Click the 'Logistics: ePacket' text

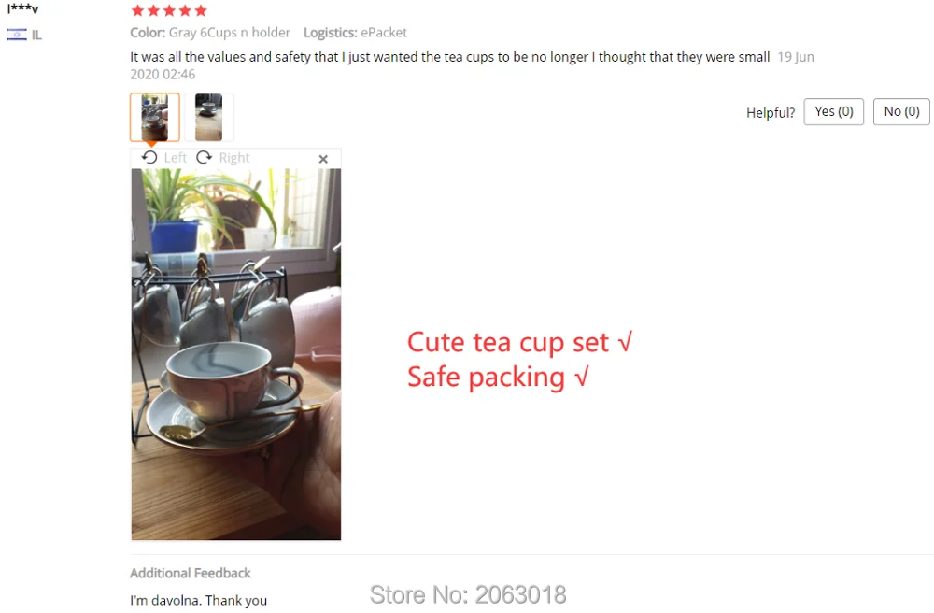[x=355, y=32]
